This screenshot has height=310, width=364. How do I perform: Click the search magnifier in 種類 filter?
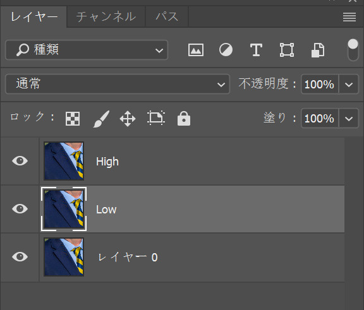pyautogui.click(x=23, y=50)
